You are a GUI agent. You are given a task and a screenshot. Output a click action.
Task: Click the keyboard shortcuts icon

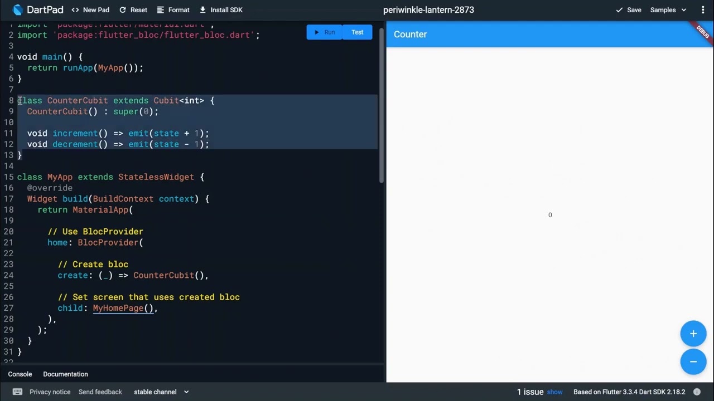(17, 392)
